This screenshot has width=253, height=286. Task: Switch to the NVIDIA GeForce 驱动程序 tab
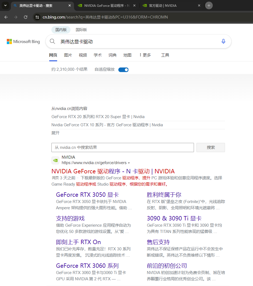coord(107,6)
